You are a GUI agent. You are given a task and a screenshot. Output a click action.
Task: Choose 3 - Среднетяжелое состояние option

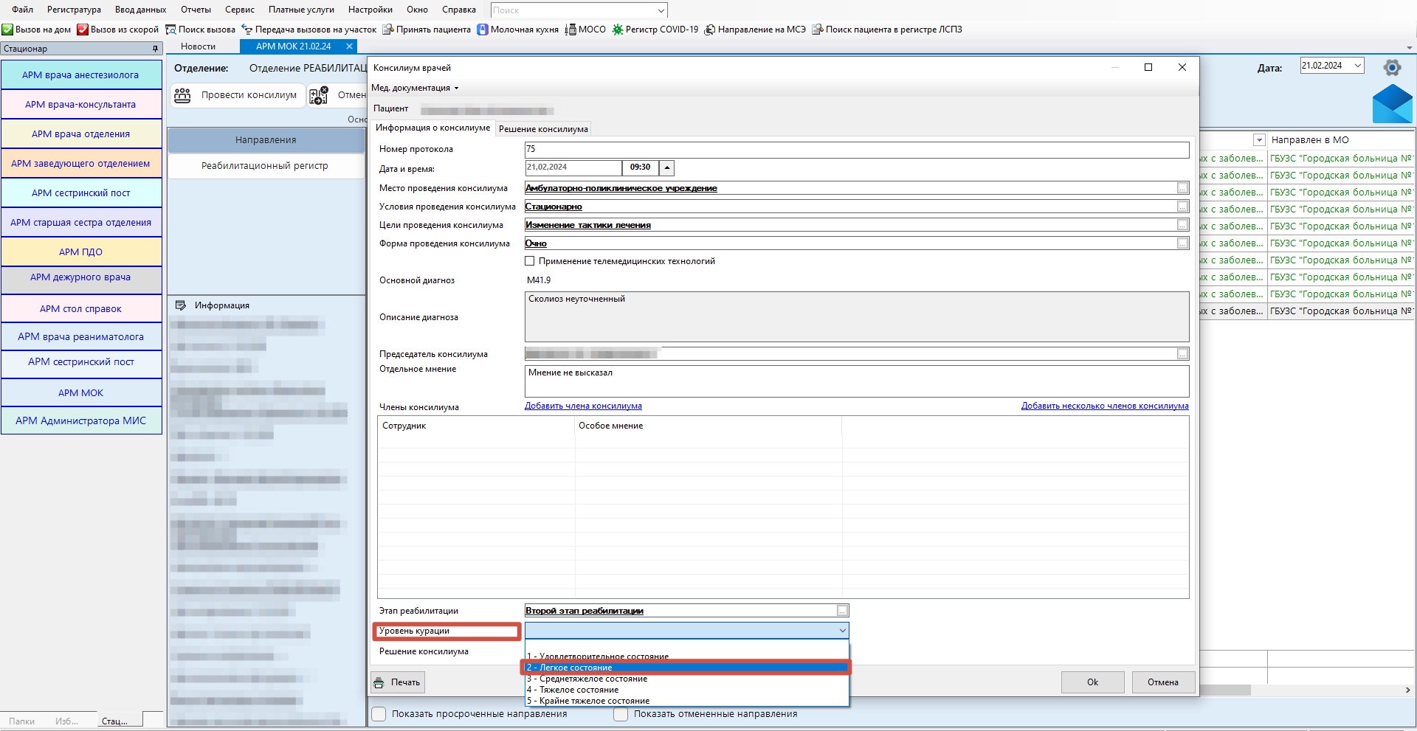[687, 679]
